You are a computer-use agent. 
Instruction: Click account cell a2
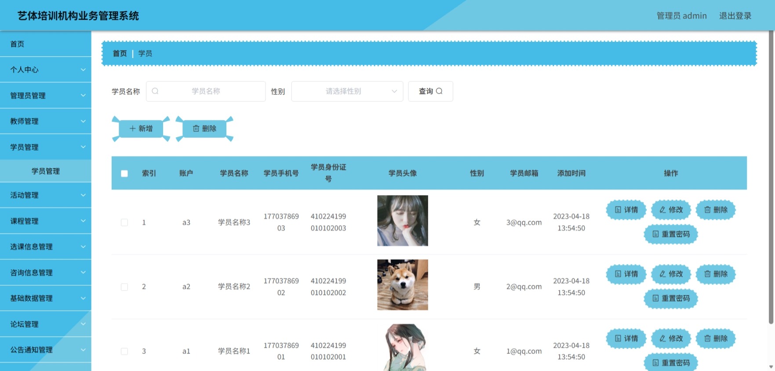click(186, 287)
